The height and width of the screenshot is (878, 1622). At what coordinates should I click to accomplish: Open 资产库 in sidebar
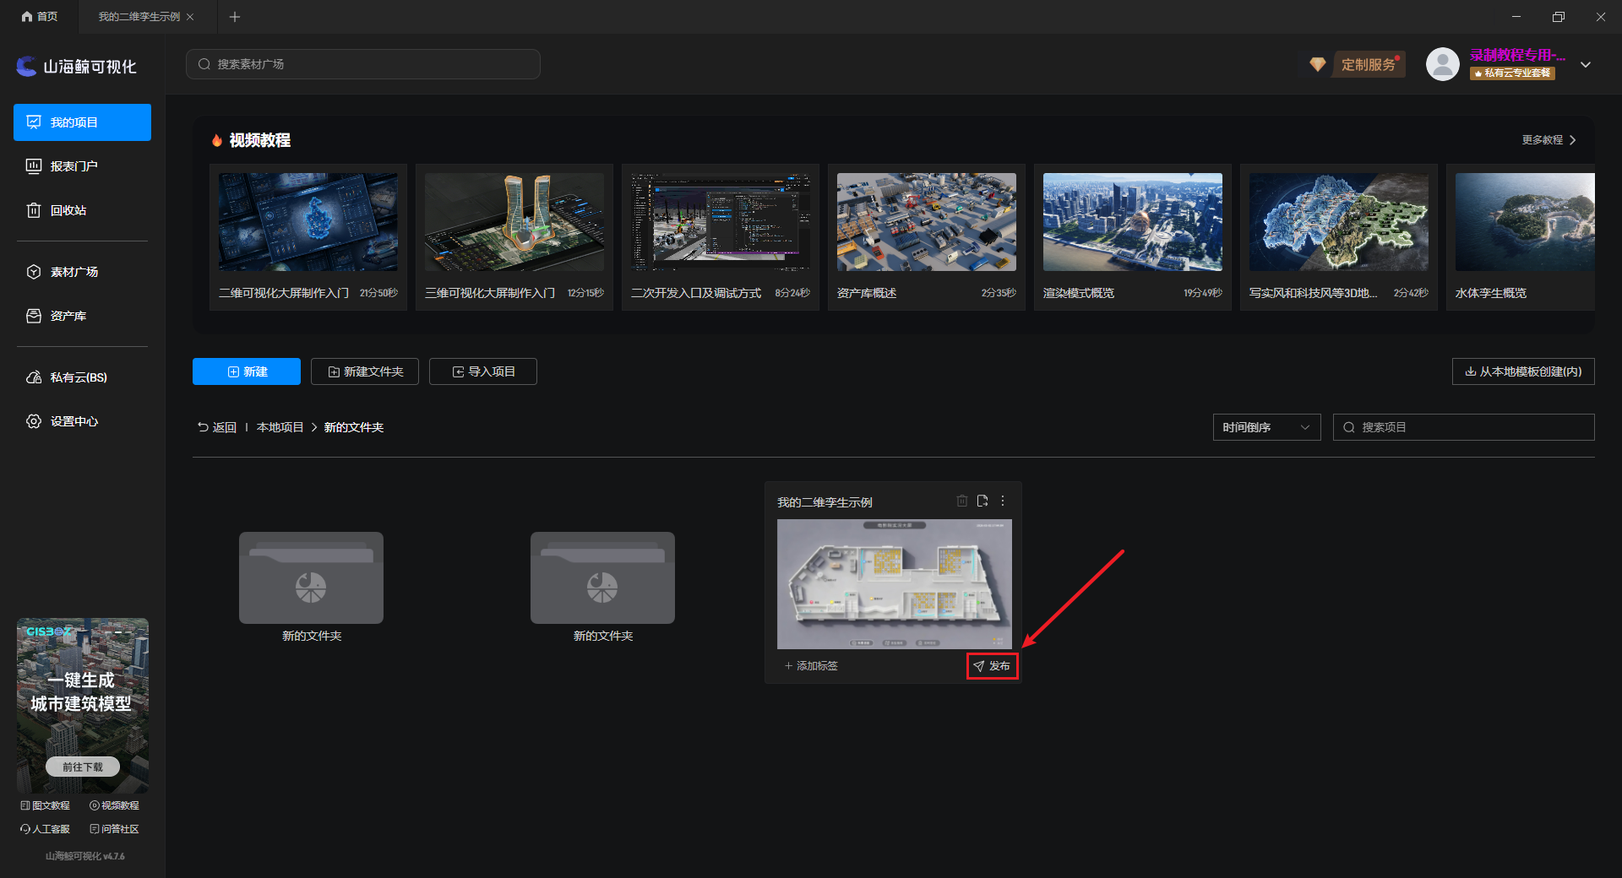(82, 316)
